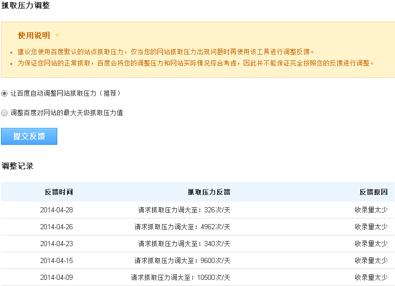
Task: Click the 326次/天 pressure feedback entry
Action: point(184,210)
